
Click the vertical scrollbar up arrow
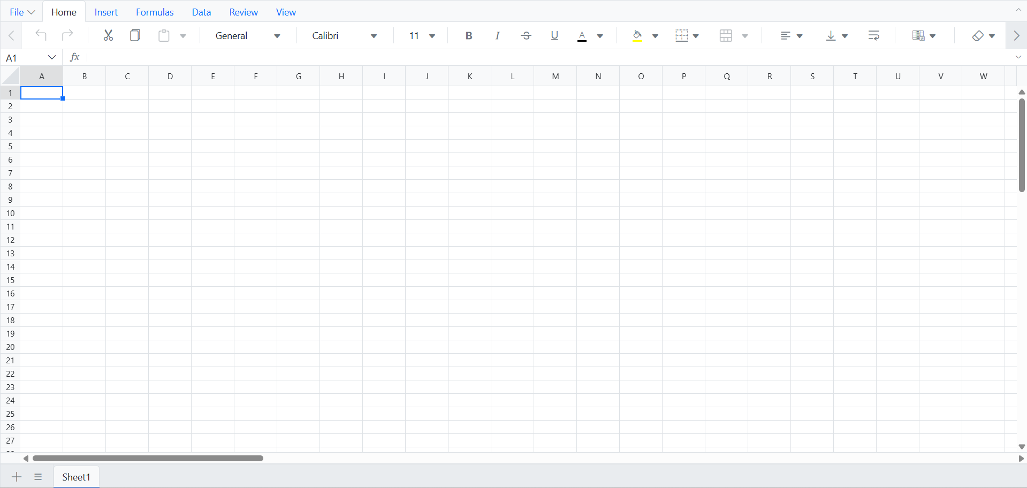[1022, 92]
